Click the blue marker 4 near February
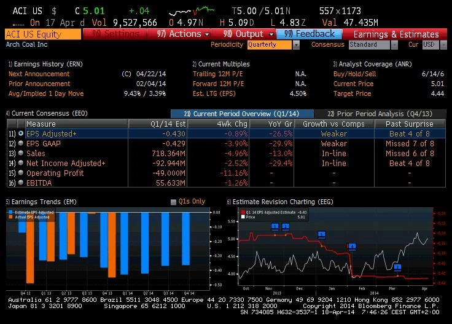452x324 pixels. 352,247
